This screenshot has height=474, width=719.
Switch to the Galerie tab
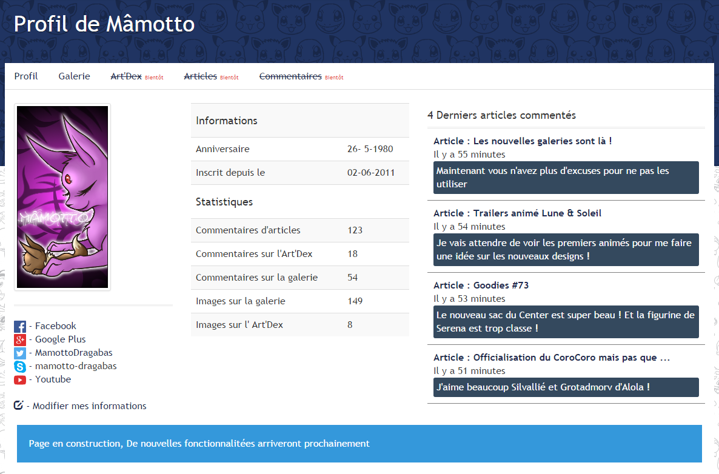(x=74, y=76)
